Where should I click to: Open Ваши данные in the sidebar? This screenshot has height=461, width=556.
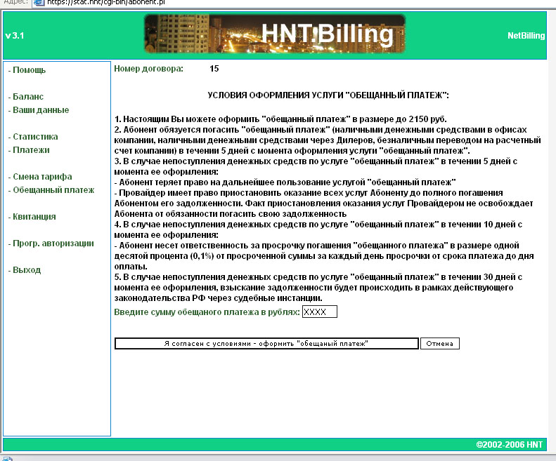point(41,110)
